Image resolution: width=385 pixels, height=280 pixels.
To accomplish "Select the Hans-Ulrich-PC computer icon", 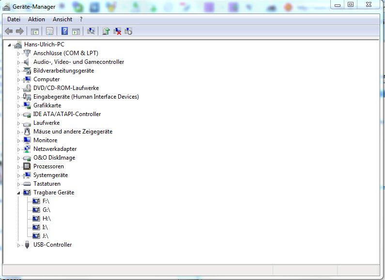I will click(x=18, y=44).
